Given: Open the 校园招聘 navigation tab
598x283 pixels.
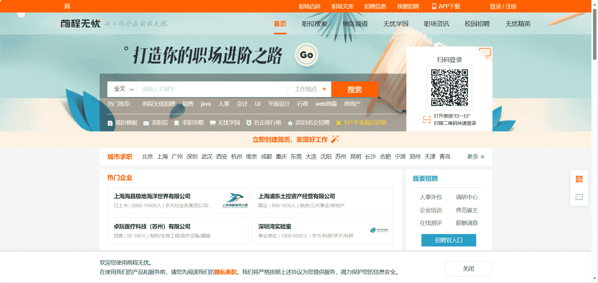Looking at the screenshot, I should click(477, 24).
